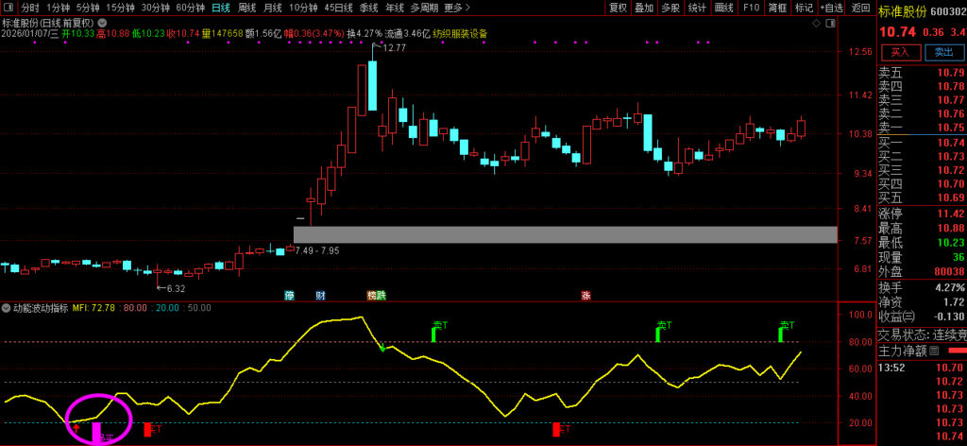This screenshot has height=446, width=967.
Task: Click the 12.77 peak price label
Action: (394, 47)
